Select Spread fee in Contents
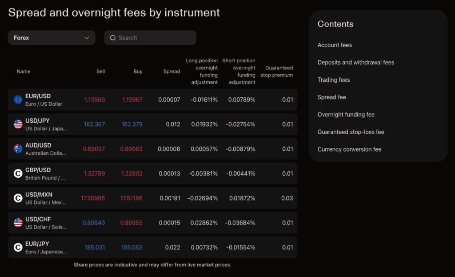 (x=331, y=97)
